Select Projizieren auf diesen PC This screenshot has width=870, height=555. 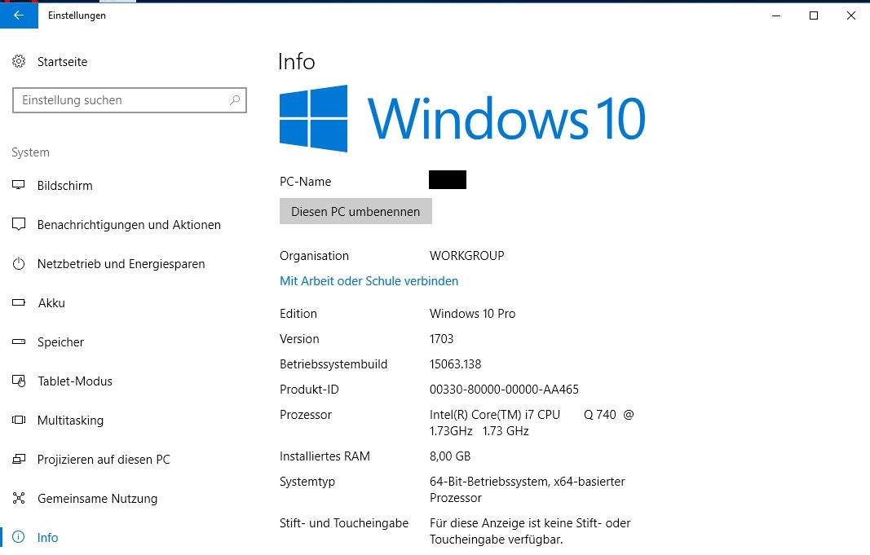(x=104, y=460)
